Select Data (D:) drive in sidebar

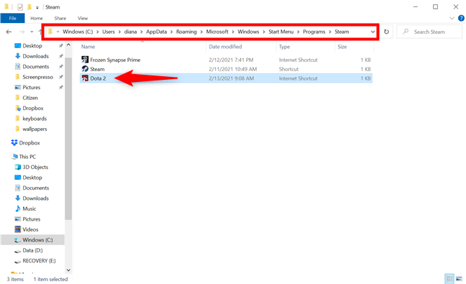(32, 250)
